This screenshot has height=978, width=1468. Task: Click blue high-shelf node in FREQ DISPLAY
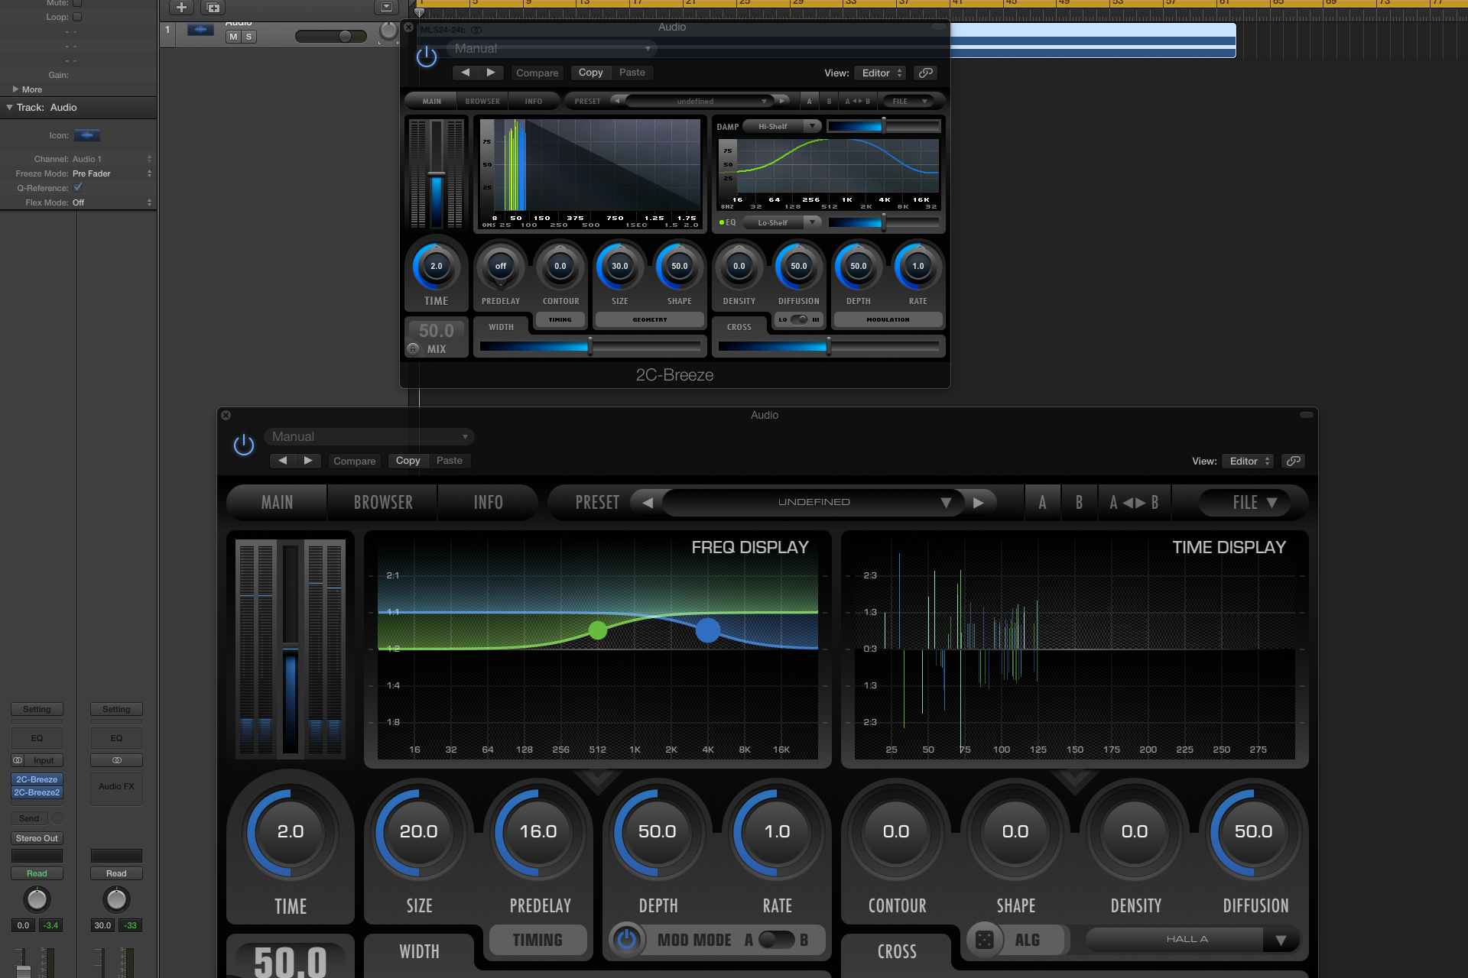(708, 630)
